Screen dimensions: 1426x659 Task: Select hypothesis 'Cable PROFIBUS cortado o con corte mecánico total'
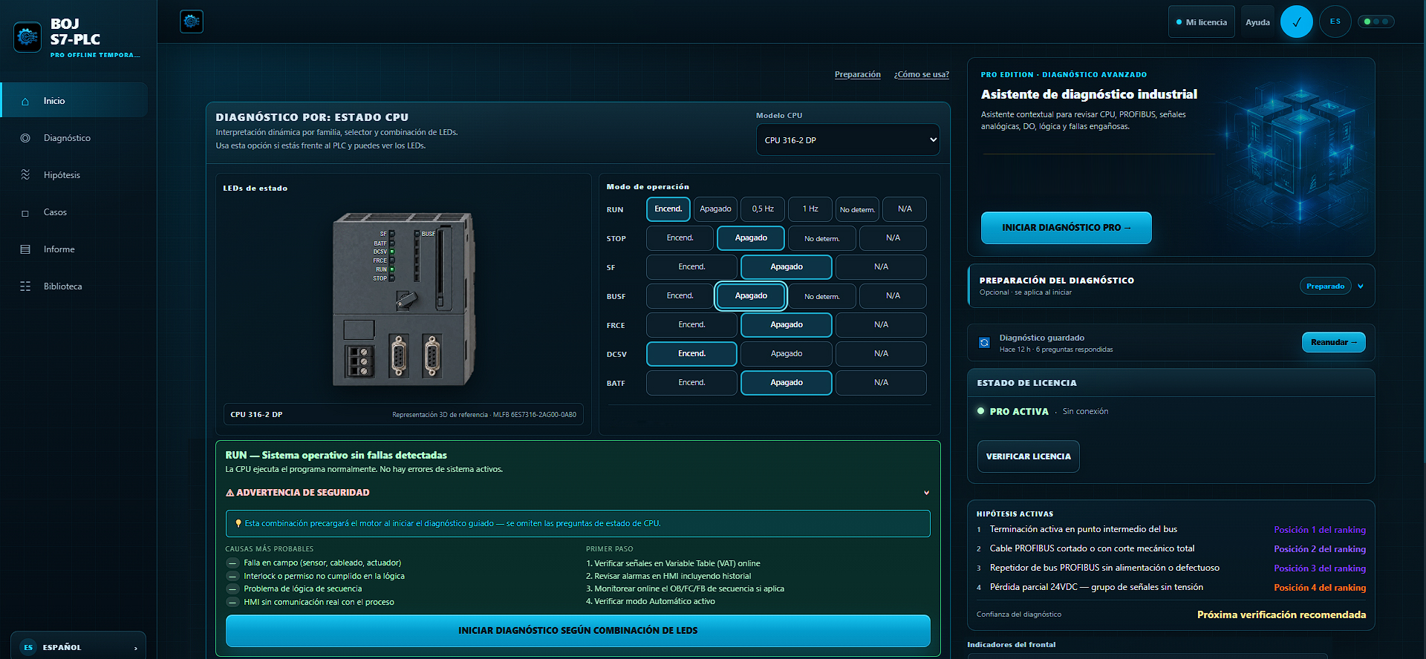[x=1171, y=549]
